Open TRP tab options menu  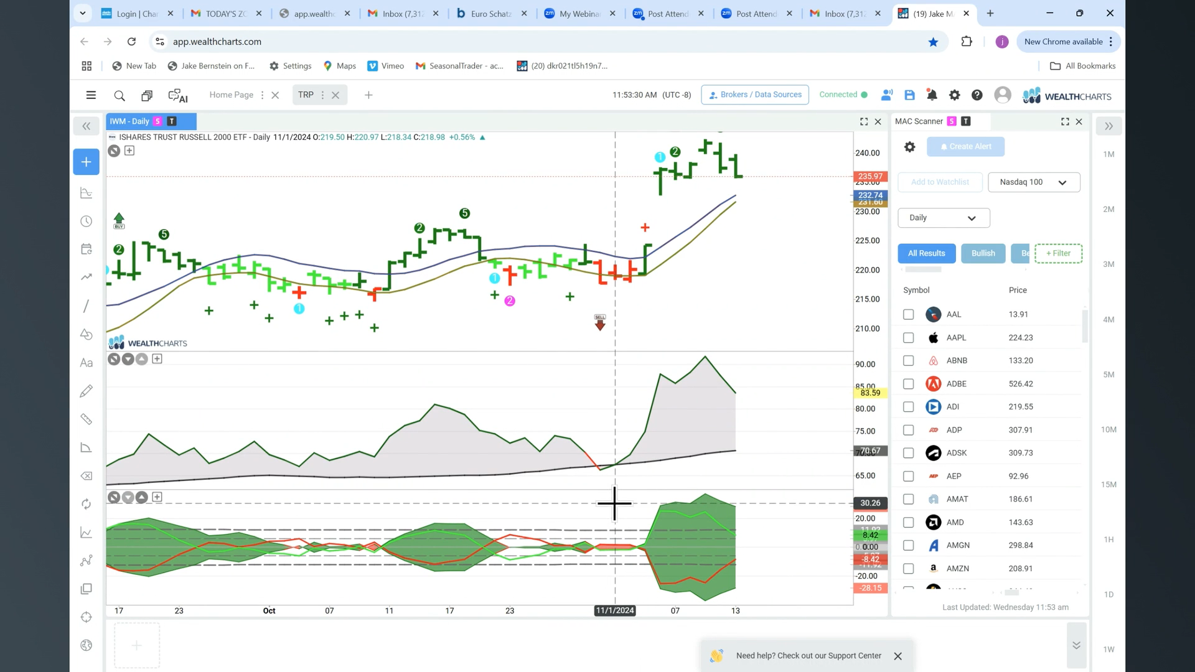pyautogui.click(x=322, y=95)
